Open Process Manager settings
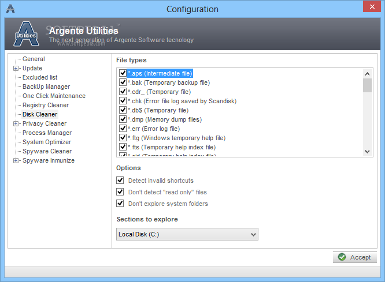The image size is (385, 282). pos(47,133)
